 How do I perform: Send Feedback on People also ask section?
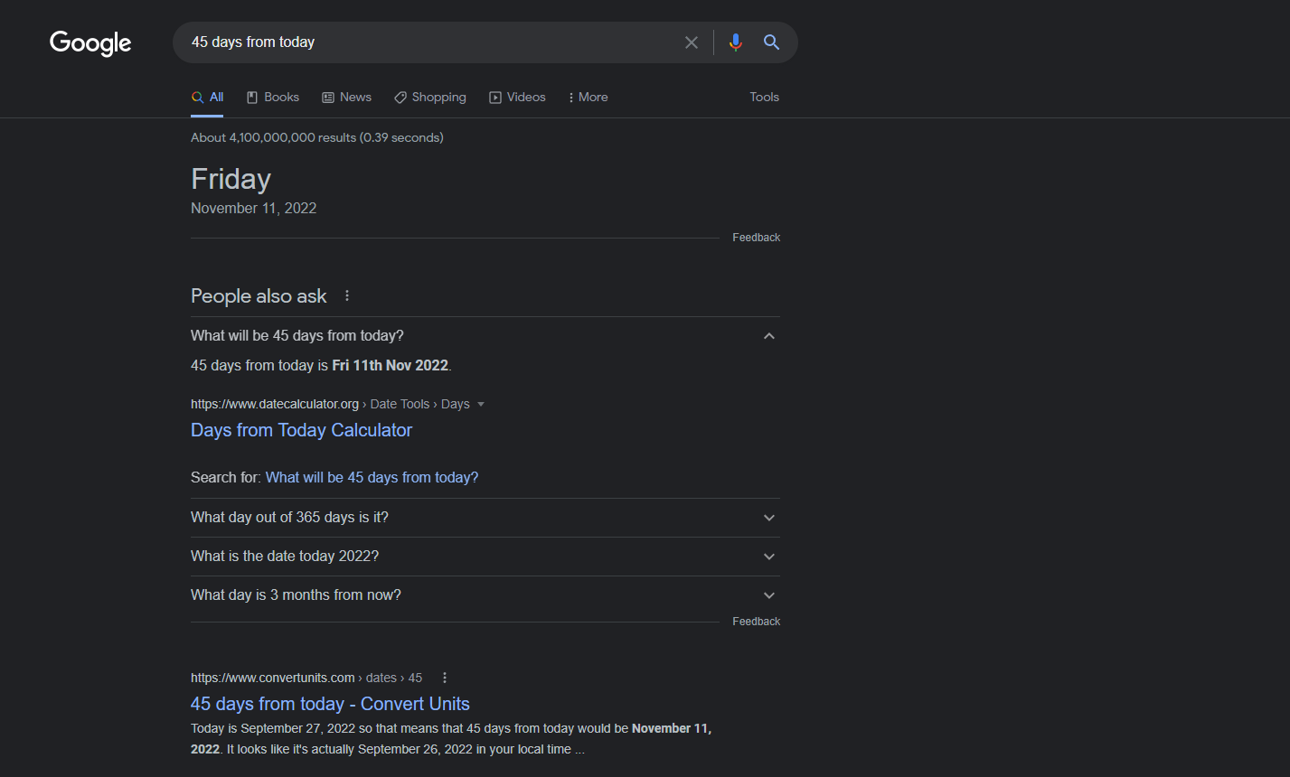756,622
